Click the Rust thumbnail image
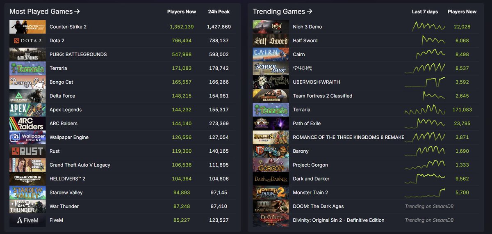 [27, 151]
